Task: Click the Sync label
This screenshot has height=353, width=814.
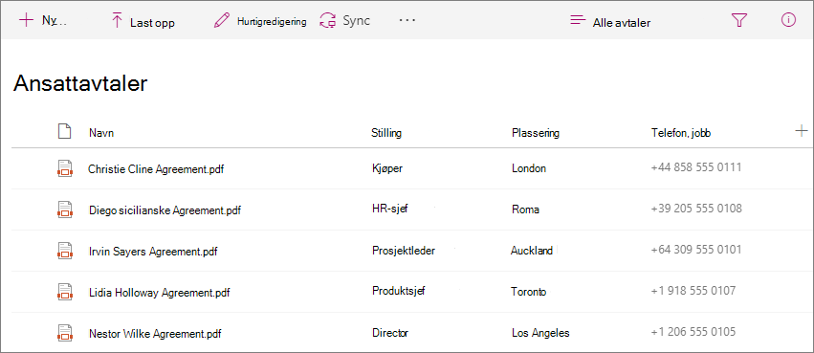Action: [356, 21]
